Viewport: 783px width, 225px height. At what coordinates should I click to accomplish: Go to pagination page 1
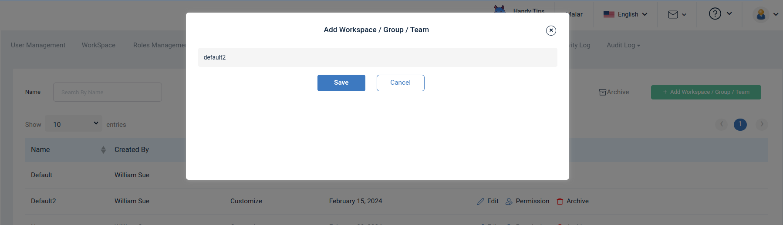pos(740,124)
